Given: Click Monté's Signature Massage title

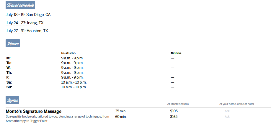Looking at the screenshot, I should (34, 111).
